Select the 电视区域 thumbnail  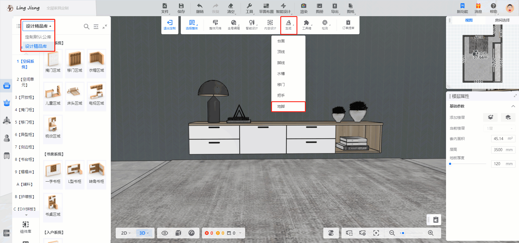coord(97,94)
